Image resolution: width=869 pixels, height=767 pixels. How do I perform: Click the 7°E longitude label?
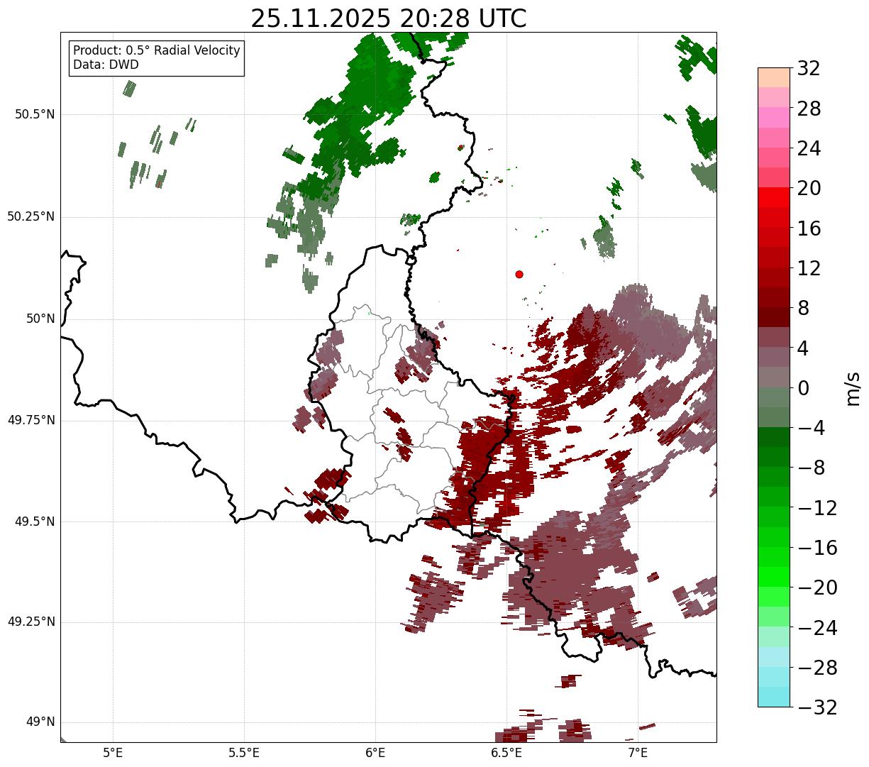click(638, 752)
